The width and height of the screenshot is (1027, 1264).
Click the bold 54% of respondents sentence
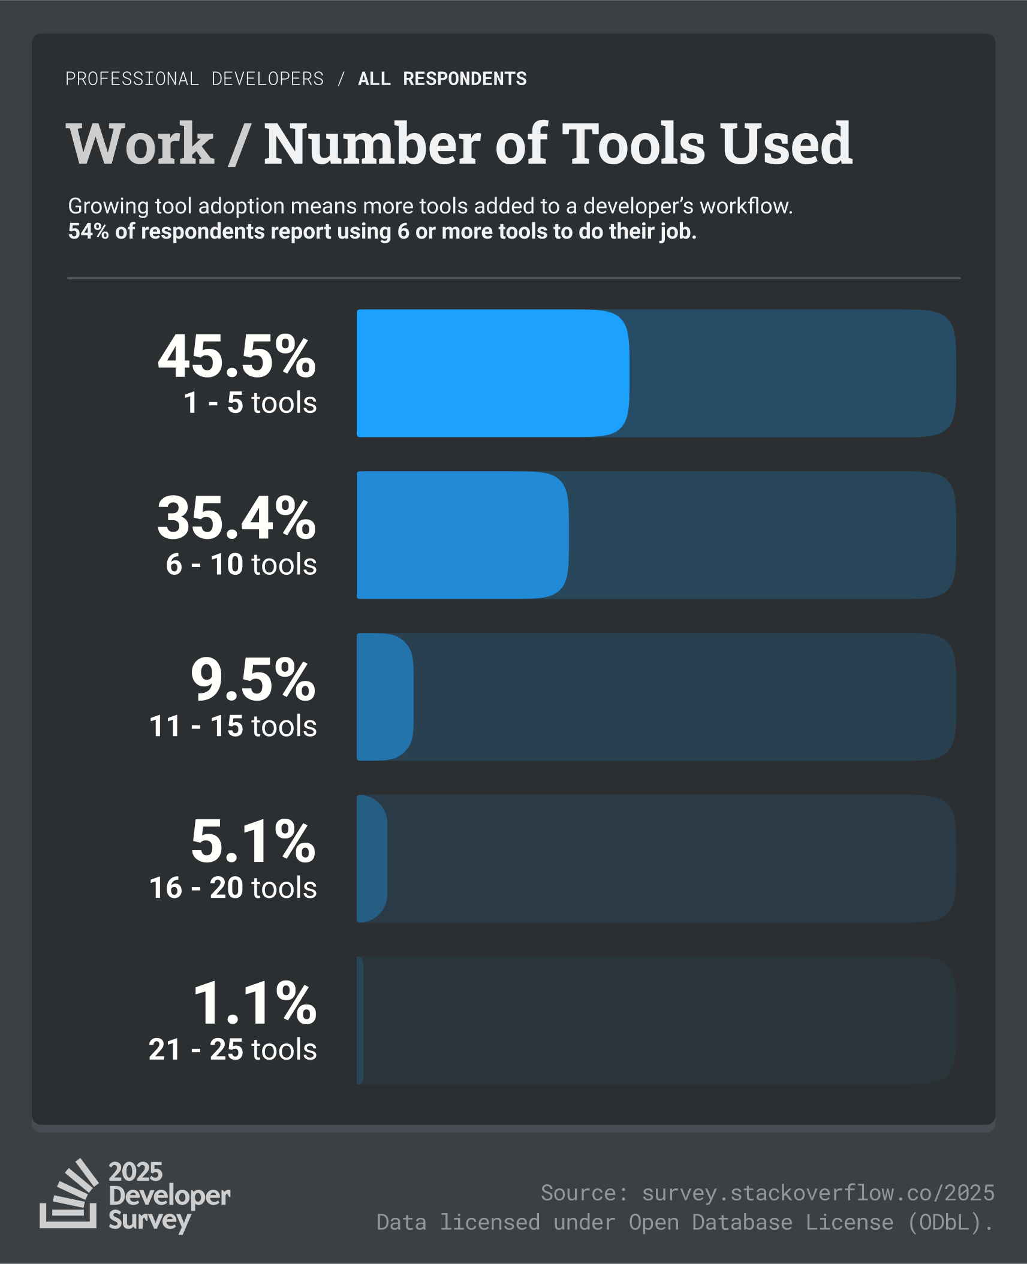click(383, 231)
